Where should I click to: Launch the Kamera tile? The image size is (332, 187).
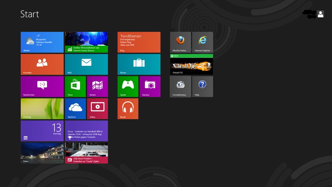coord(150,86)
